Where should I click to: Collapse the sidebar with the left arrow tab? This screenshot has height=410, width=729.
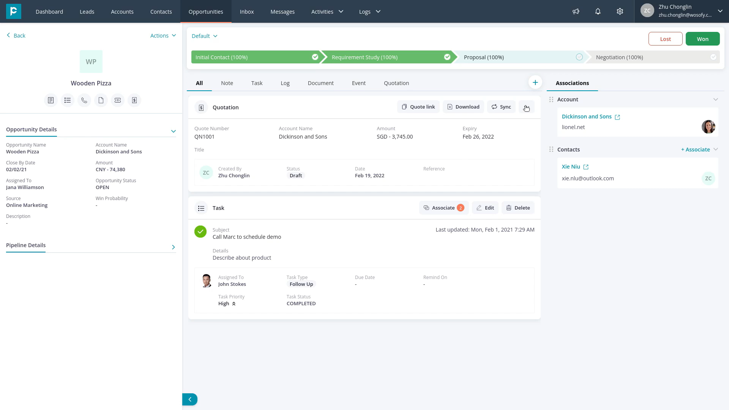tap(190, 399)
